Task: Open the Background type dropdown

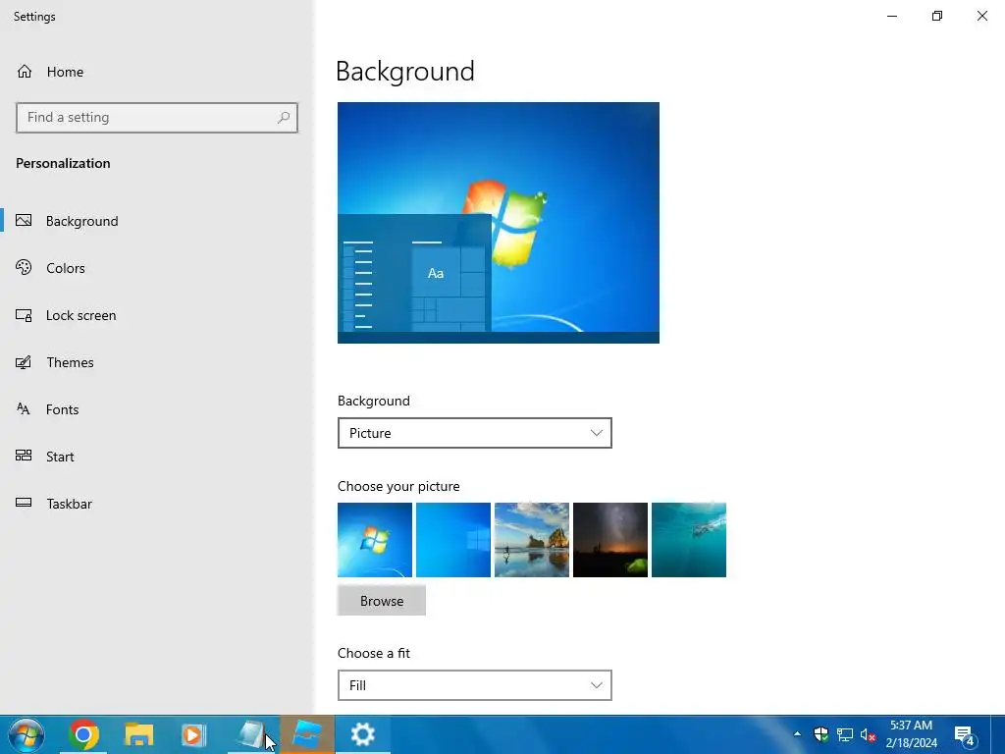Action: tap(475, 433)
